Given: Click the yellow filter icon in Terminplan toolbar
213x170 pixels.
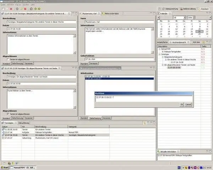Looking at the screenshot, I should coord(144,123).
